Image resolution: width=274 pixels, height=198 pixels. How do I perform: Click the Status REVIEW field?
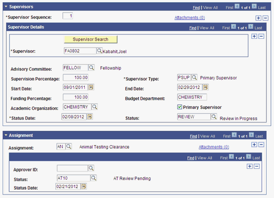194,117
